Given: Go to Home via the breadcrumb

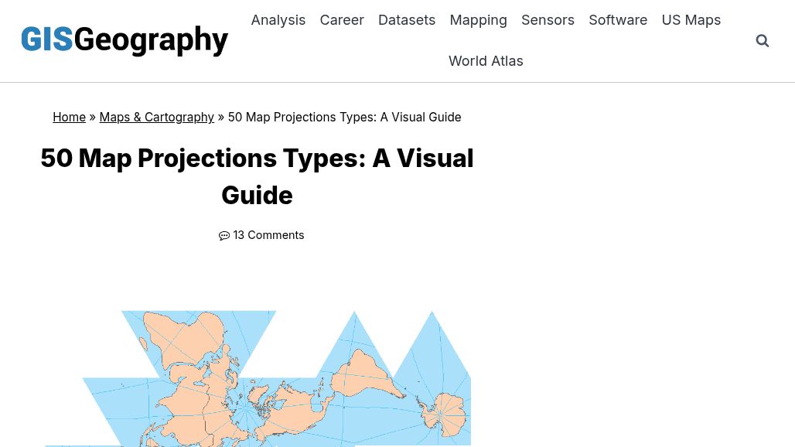Looking at the screenshot, I should (x=69, y=118).
